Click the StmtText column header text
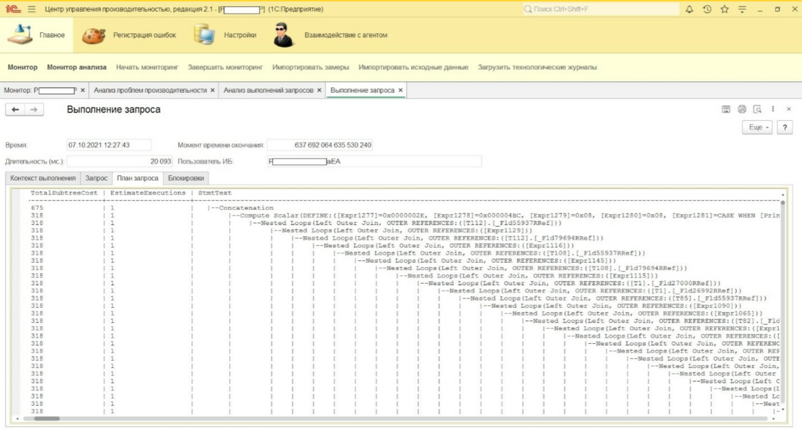 tap(215, 193)
